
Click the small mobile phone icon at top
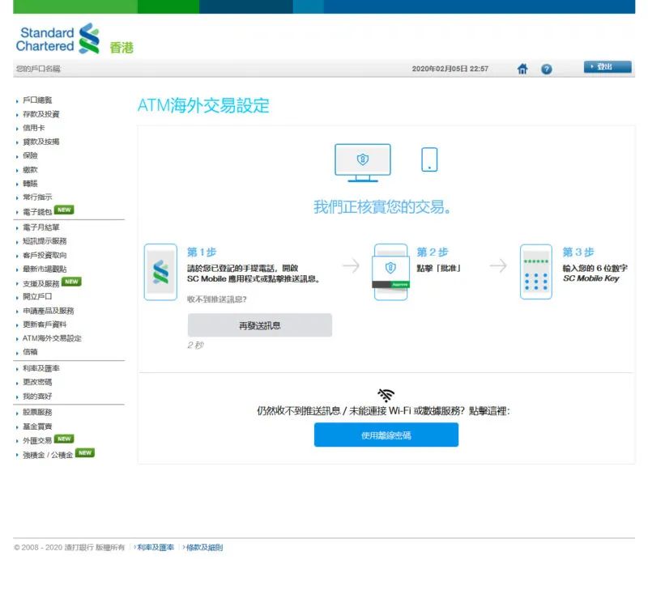(429, 159)
